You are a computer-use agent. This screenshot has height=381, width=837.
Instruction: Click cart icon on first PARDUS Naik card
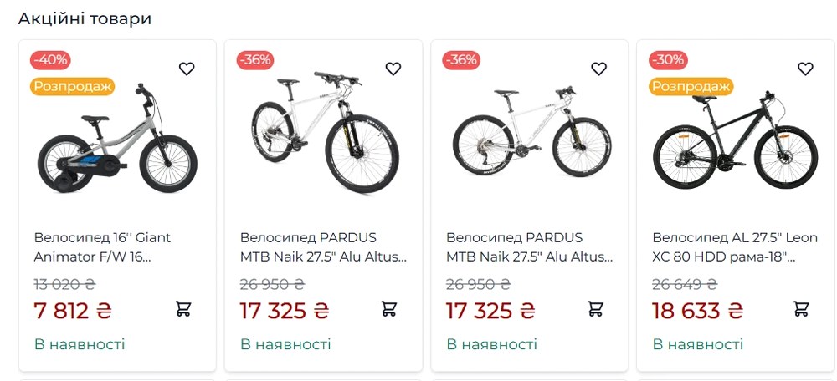pyautogui.click(x=389, y=309)
